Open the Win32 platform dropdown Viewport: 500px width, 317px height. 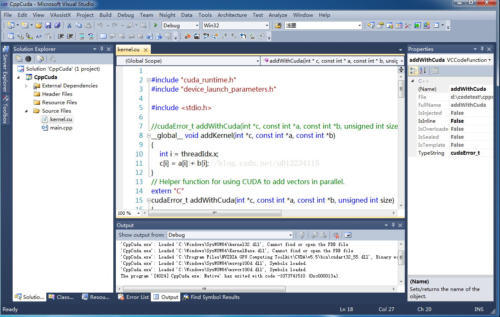pos(236,26)
